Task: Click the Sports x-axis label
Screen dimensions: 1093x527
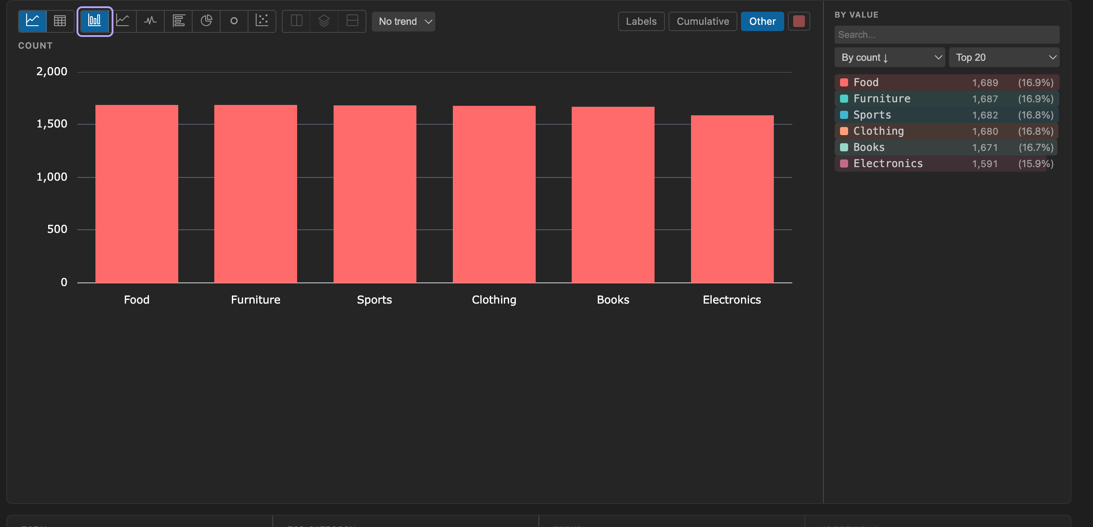Action: (375, 300)
